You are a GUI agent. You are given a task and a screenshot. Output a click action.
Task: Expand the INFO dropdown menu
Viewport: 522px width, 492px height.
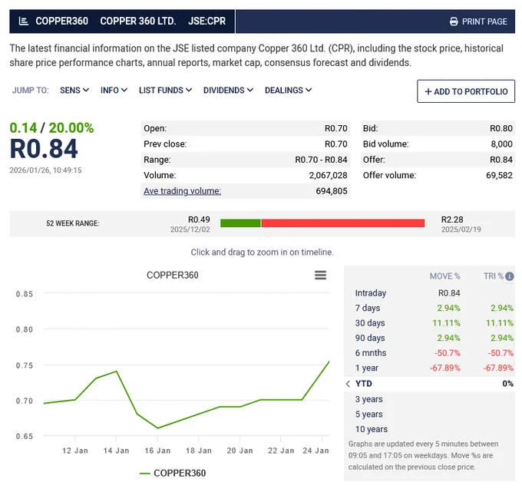pyautogui.click(x=114, y=91)
